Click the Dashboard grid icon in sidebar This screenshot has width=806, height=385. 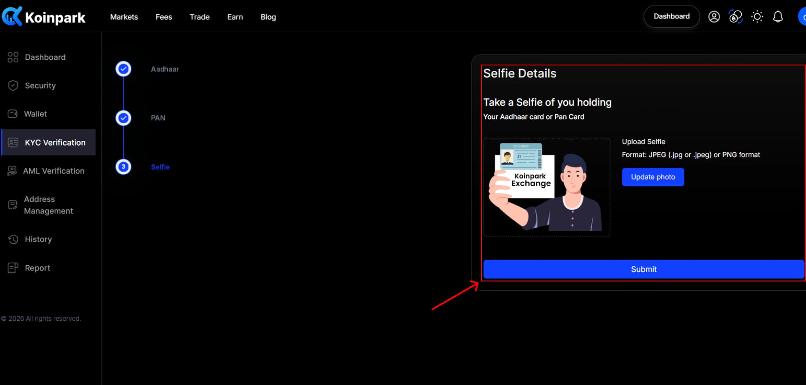[x=13, y=57]
